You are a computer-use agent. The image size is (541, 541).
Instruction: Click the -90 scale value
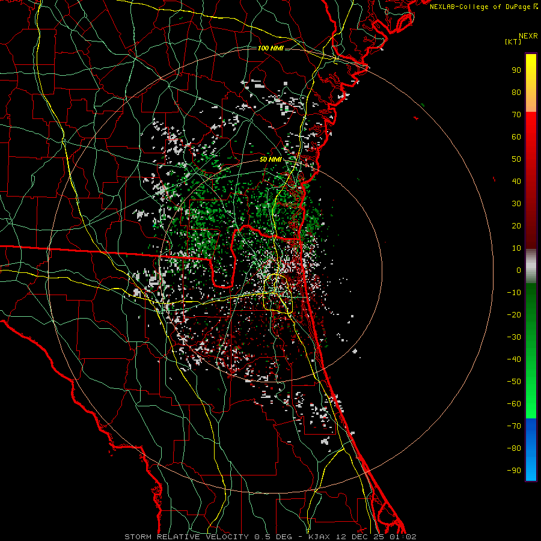tap(514, 470)
